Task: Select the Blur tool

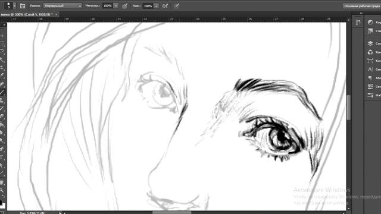Action: (2, 133)
